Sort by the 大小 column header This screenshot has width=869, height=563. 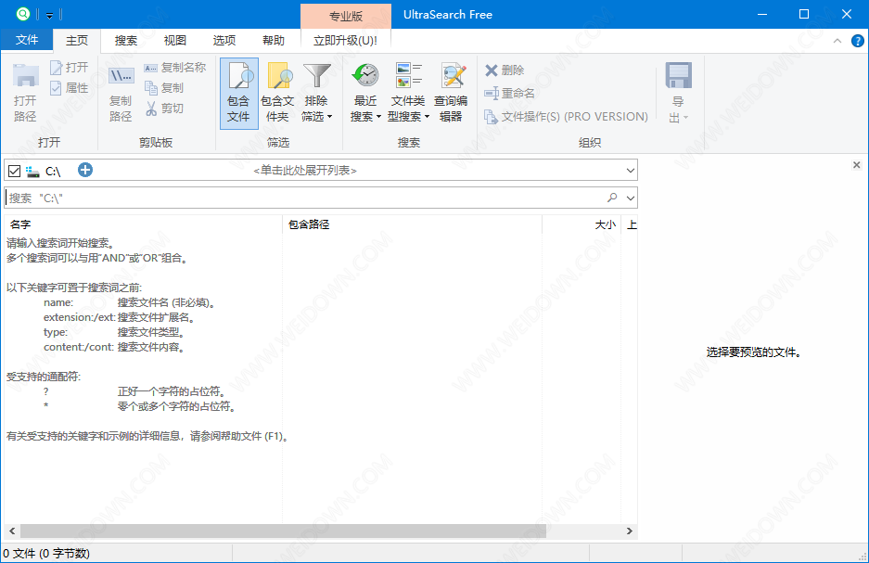pyautogui.click(x=581, y=224)
